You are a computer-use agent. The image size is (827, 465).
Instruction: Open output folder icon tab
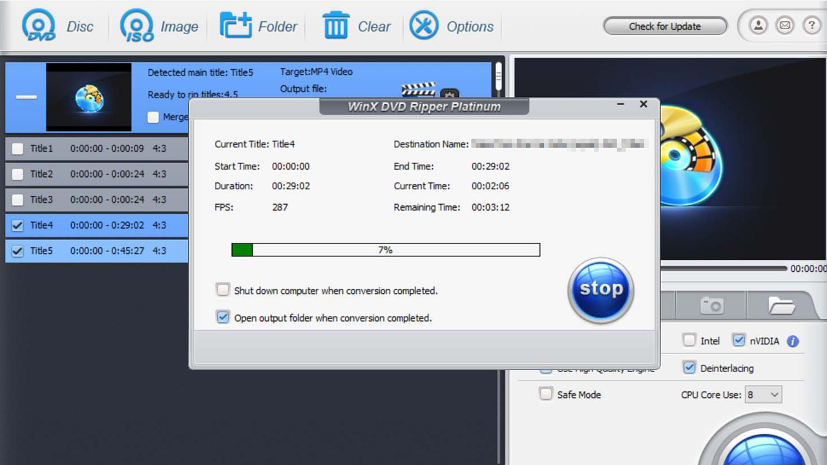click(781, 305)
